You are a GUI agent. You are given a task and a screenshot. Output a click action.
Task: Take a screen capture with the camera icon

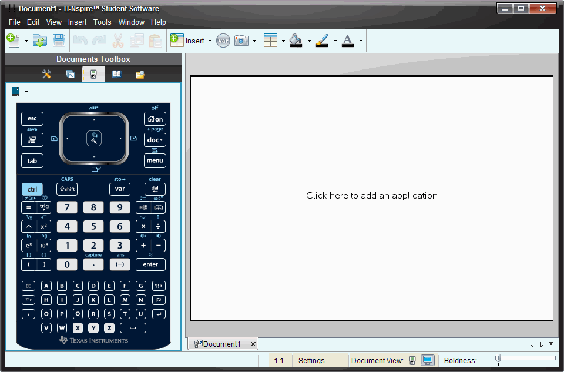pos(241,41)
